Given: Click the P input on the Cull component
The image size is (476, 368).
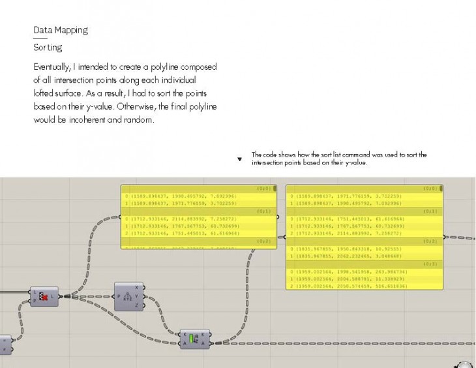Looking at the screenshot, I should [x=35, y=301].
